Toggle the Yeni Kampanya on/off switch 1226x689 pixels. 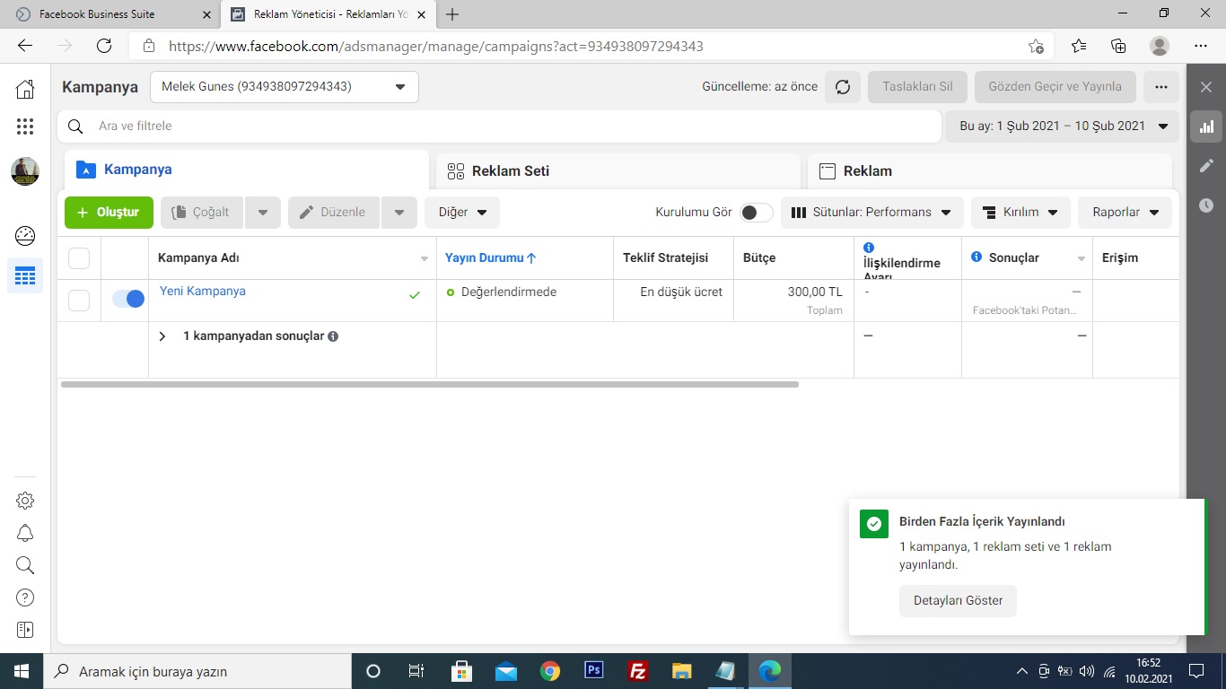pyautogui.click(x=128, y=299)
